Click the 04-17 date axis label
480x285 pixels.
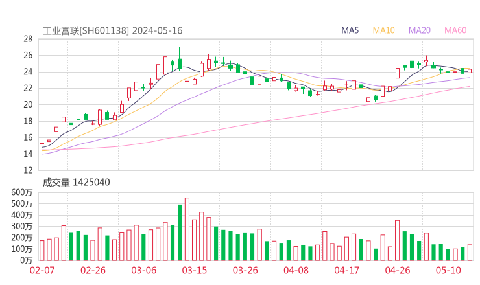(346, 270)
